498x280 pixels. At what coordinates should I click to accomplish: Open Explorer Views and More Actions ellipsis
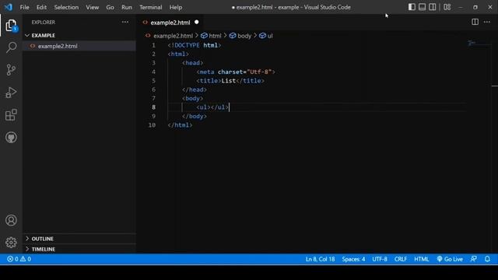click(x=125, y=22)
